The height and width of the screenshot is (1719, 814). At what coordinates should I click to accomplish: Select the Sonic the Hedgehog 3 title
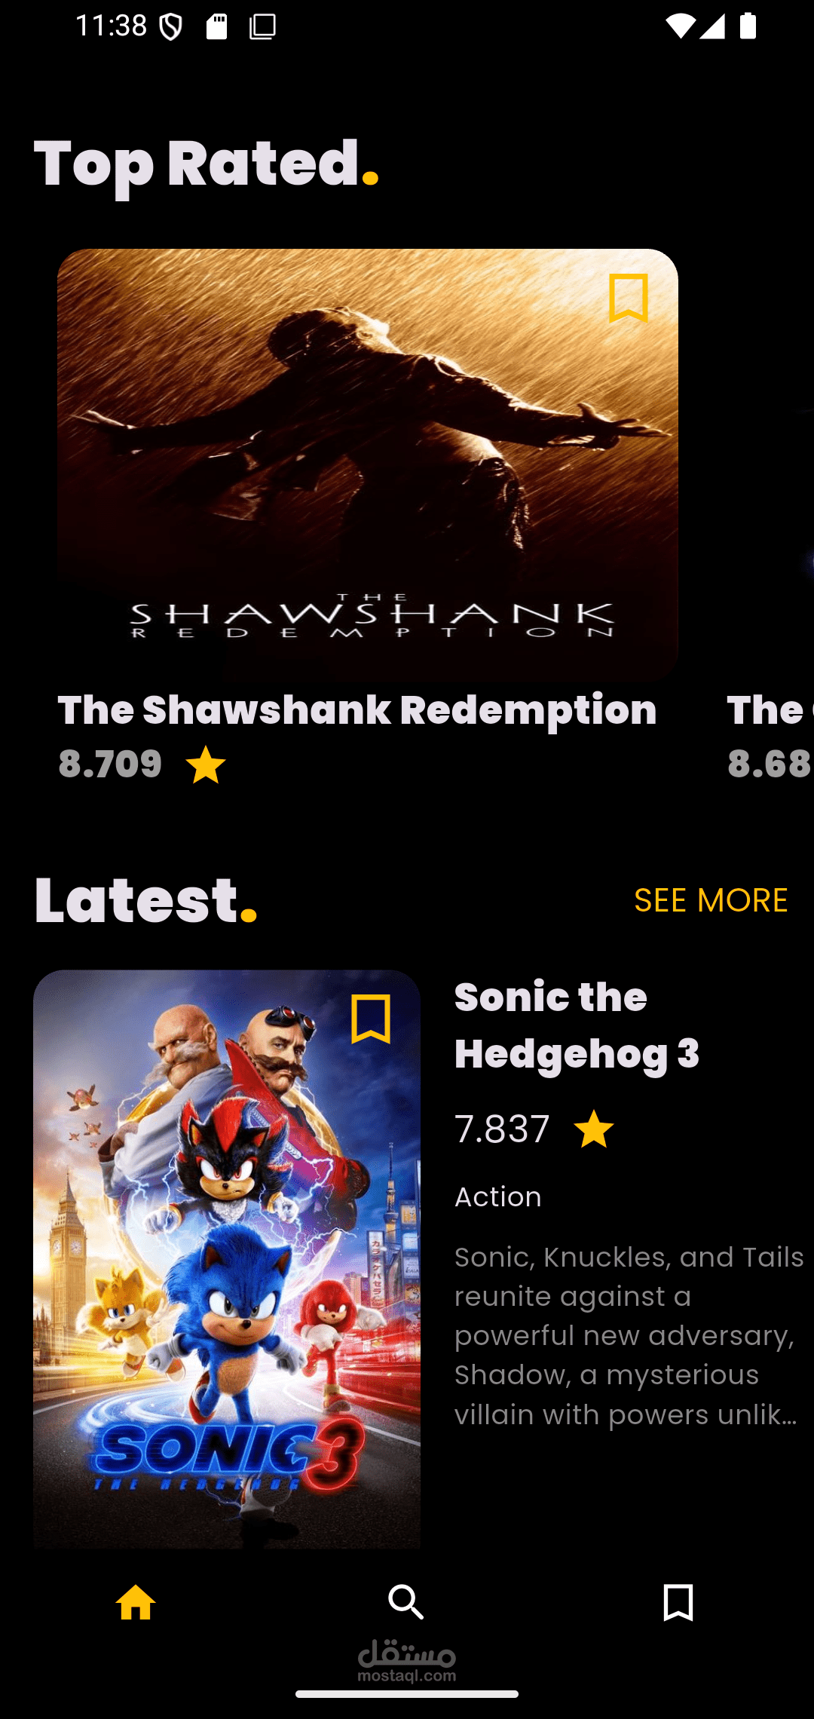577,1025
